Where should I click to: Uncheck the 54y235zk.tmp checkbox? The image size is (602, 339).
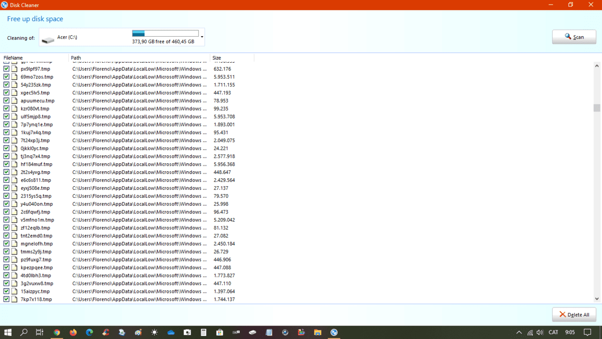[7, 85]
